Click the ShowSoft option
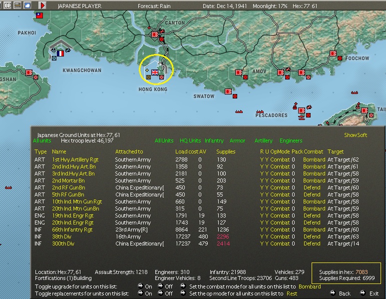 click(x=356, y=135)
